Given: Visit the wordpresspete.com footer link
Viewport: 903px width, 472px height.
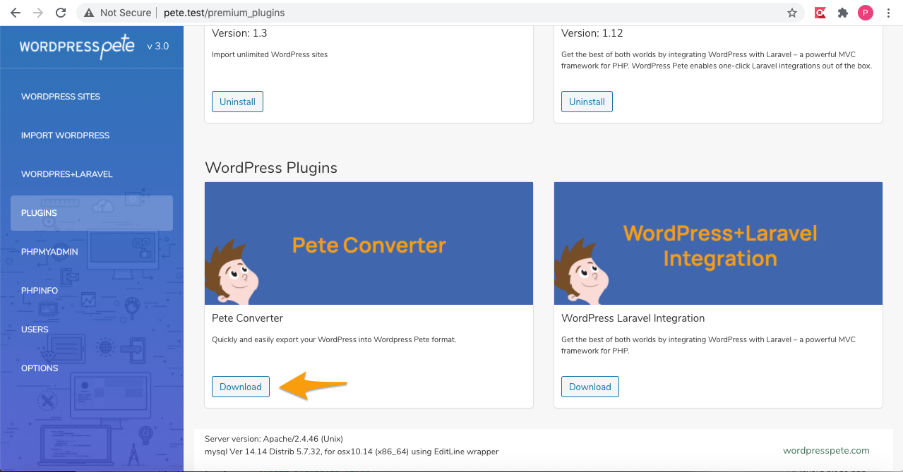Looking at the screenshot, I should (x=826, y=450).
